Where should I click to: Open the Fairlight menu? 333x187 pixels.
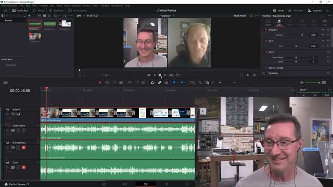(105, 6)
